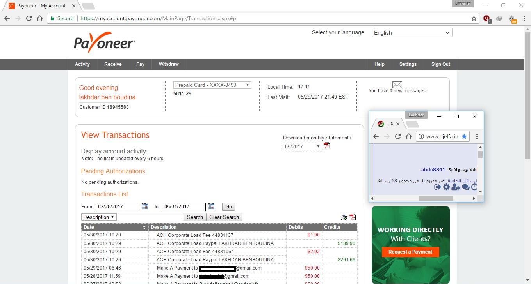The width and height of the screenshot is (531, 284).
Task: Click the blue bookmark star in djelfa.in window
Action: 464,136
